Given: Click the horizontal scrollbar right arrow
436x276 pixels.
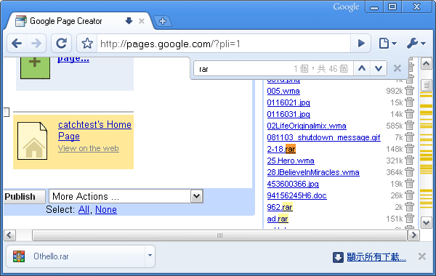Looking at the screenshot, I should pyautogui.click(x=413, y=235).
